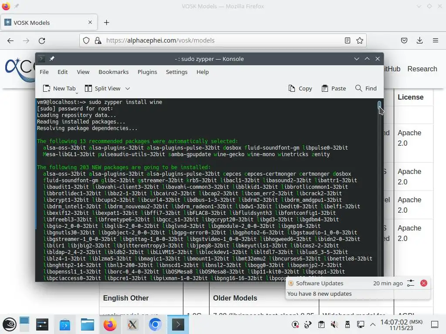446x334 pixels.
Task: Expand hidden system tray icons
Action: coord(373,324)
